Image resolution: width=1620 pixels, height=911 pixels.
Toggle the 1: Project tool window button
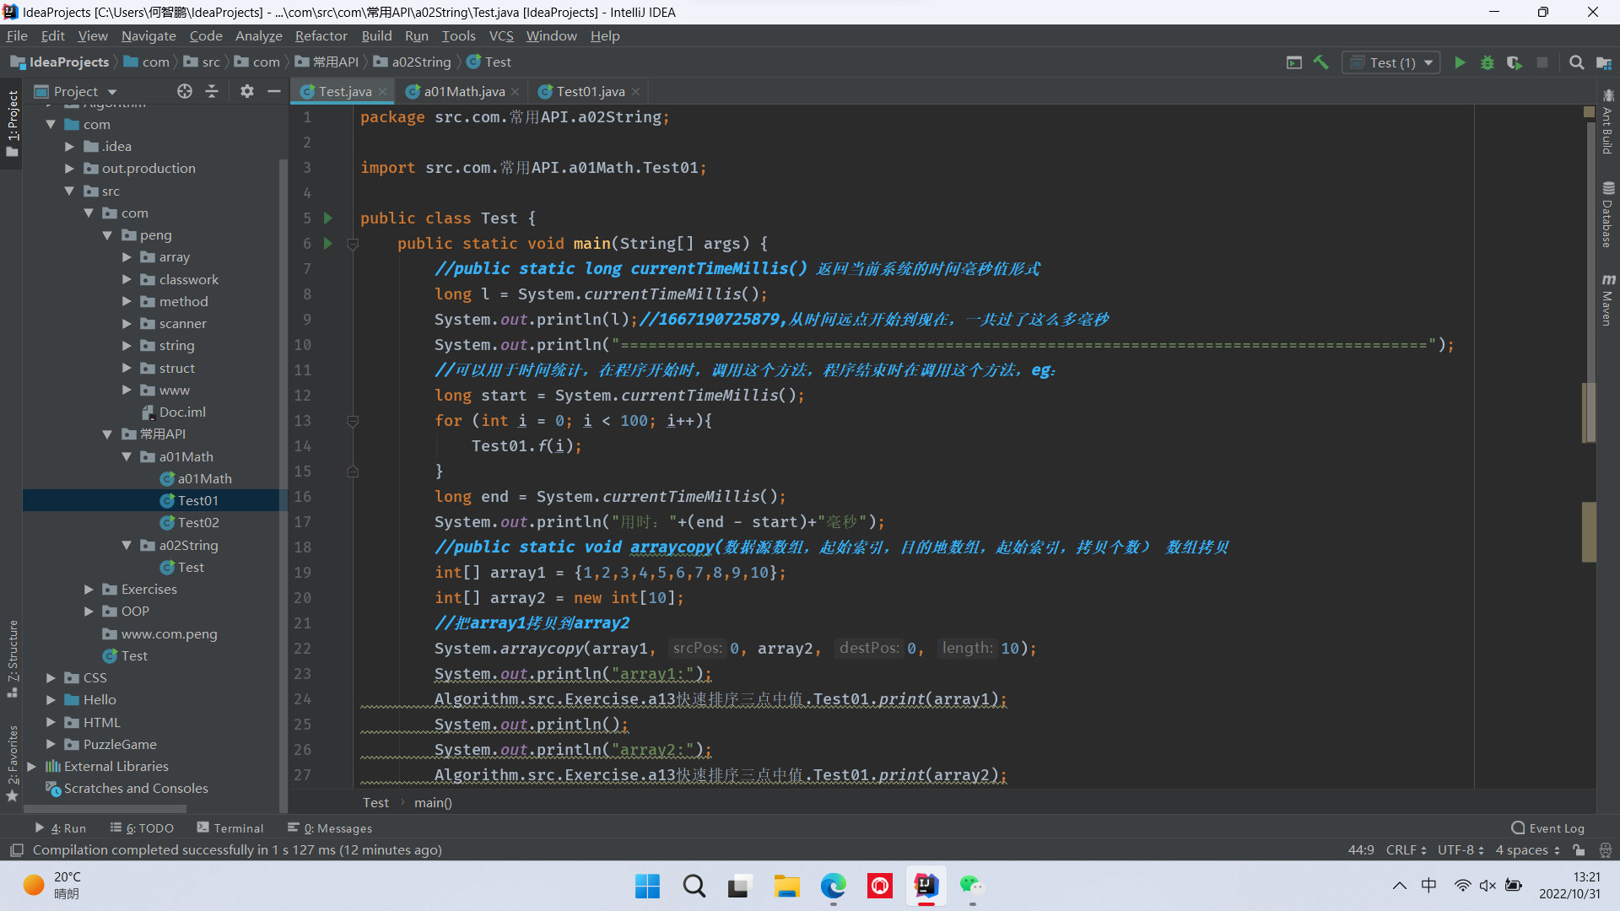(12, 122)
